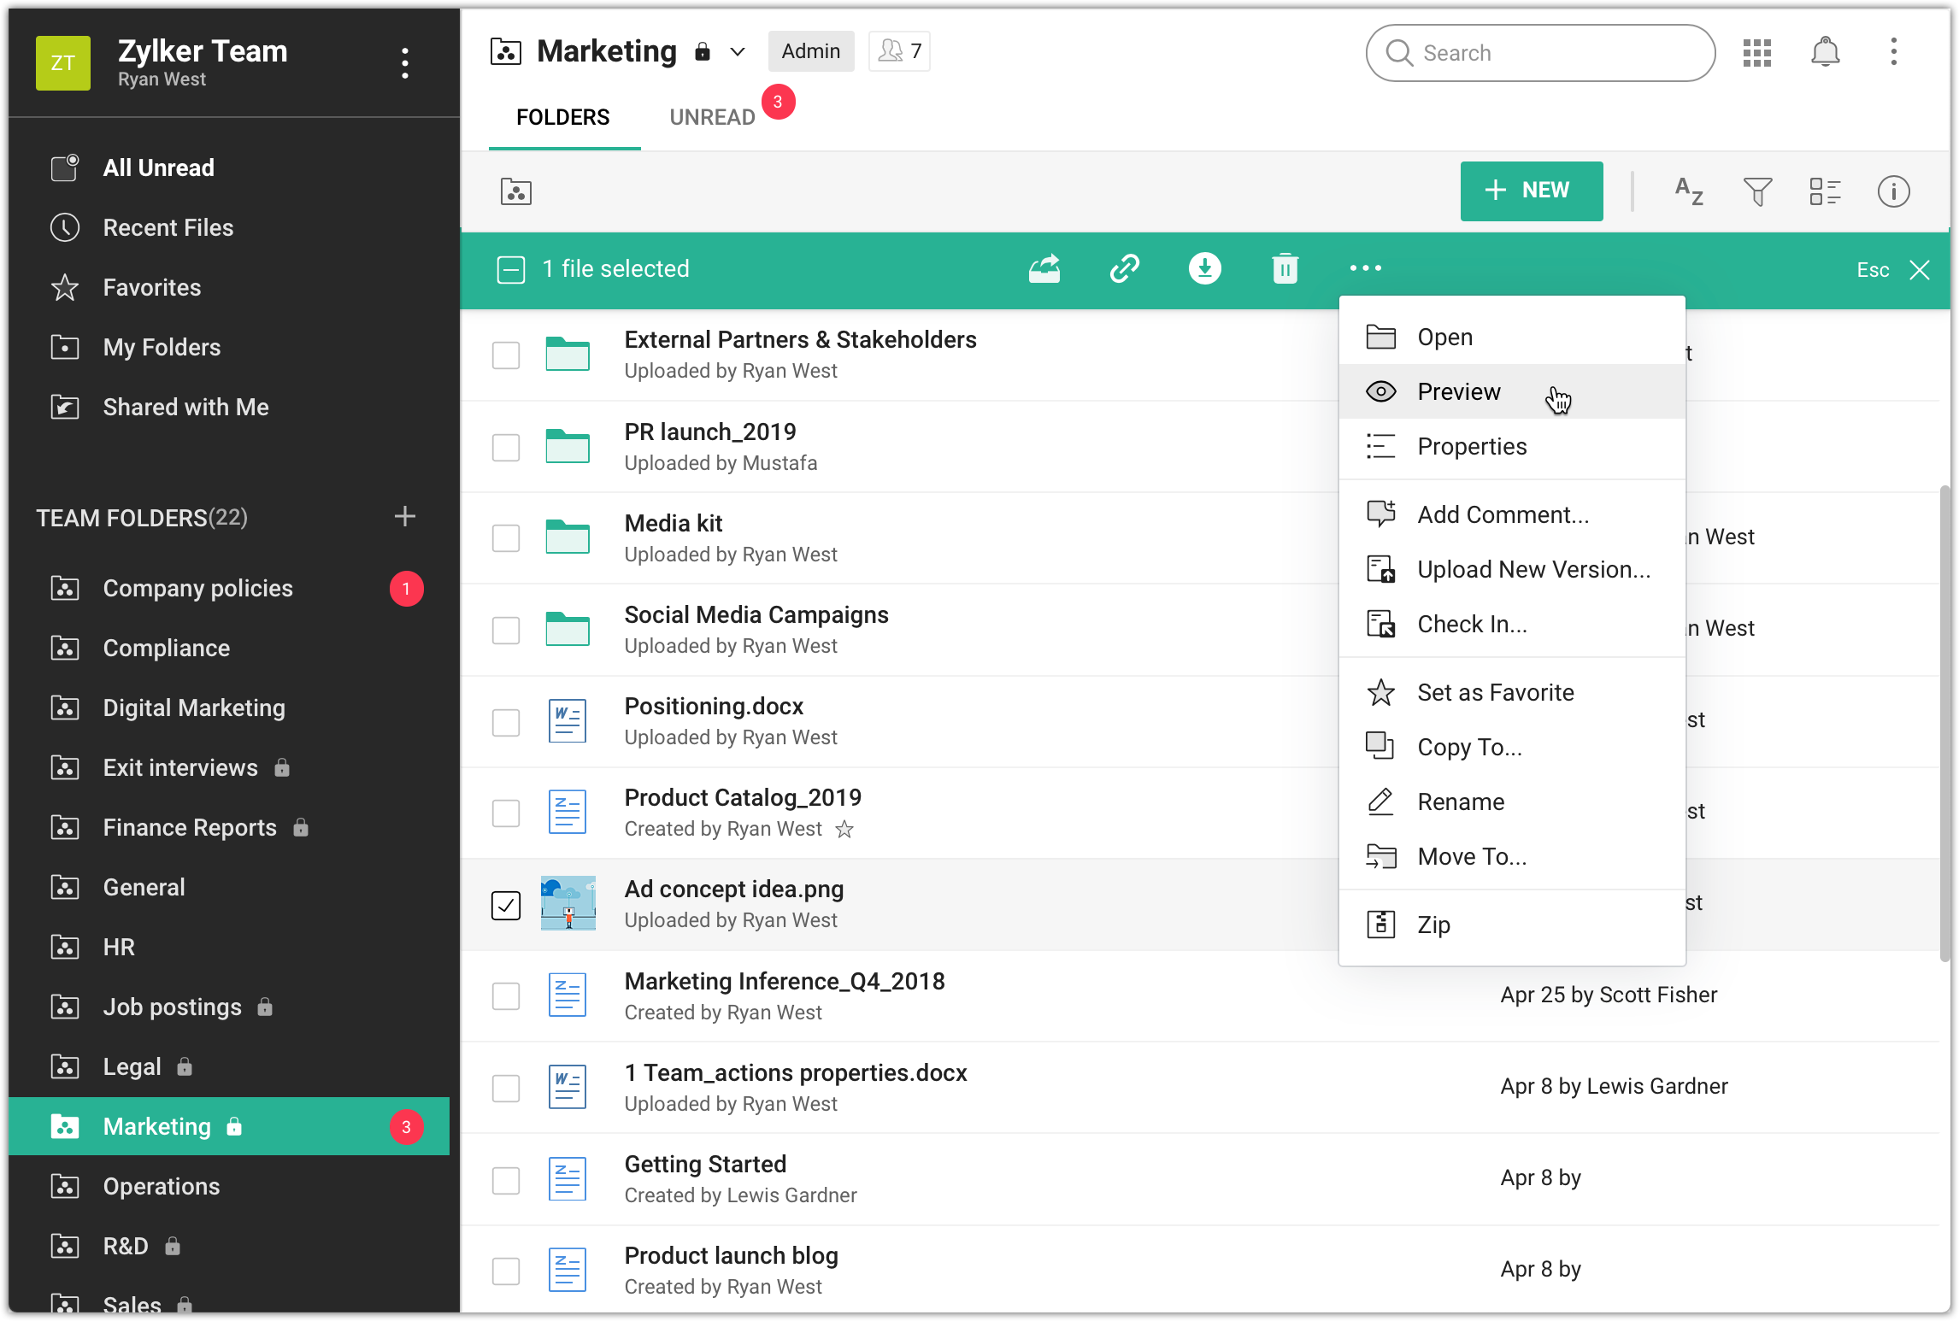Switch list view layout icon
This screenshot has width=1959, height=1321.
click(1825, 191)
